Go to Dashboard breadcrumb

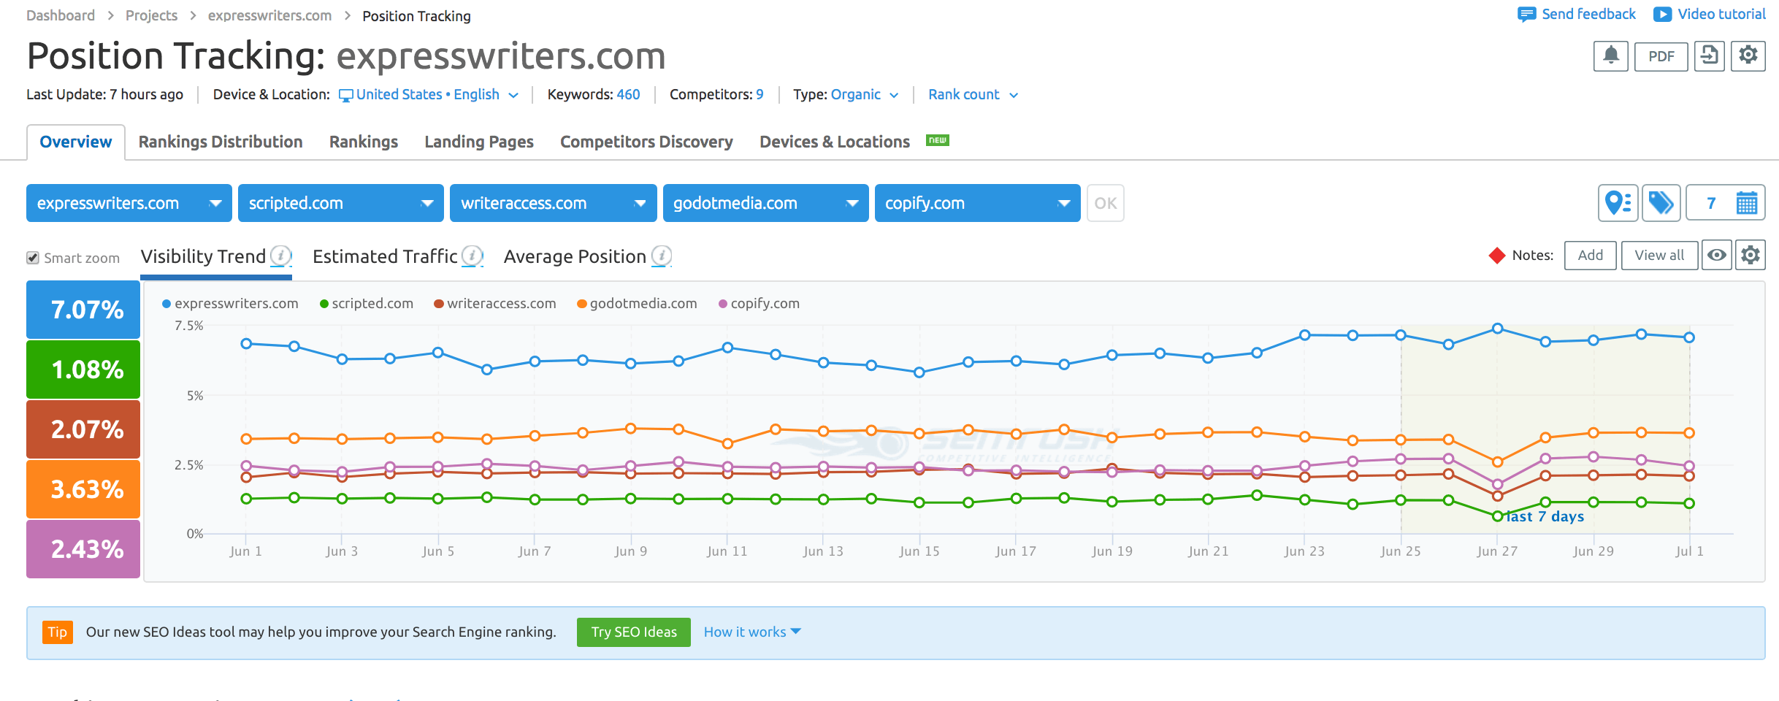tap(61, 15)
